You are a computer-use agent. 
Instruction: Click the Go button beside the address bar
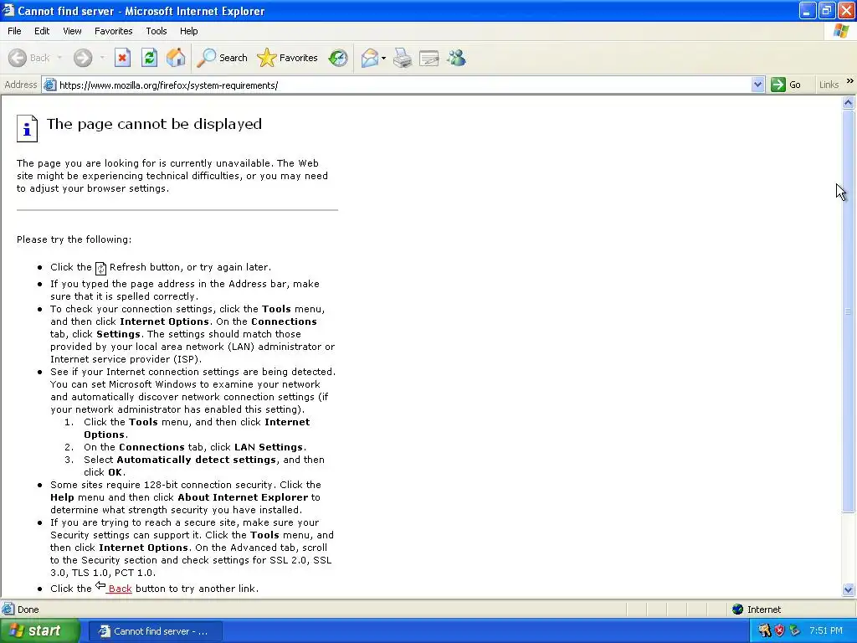pos(786,85)
